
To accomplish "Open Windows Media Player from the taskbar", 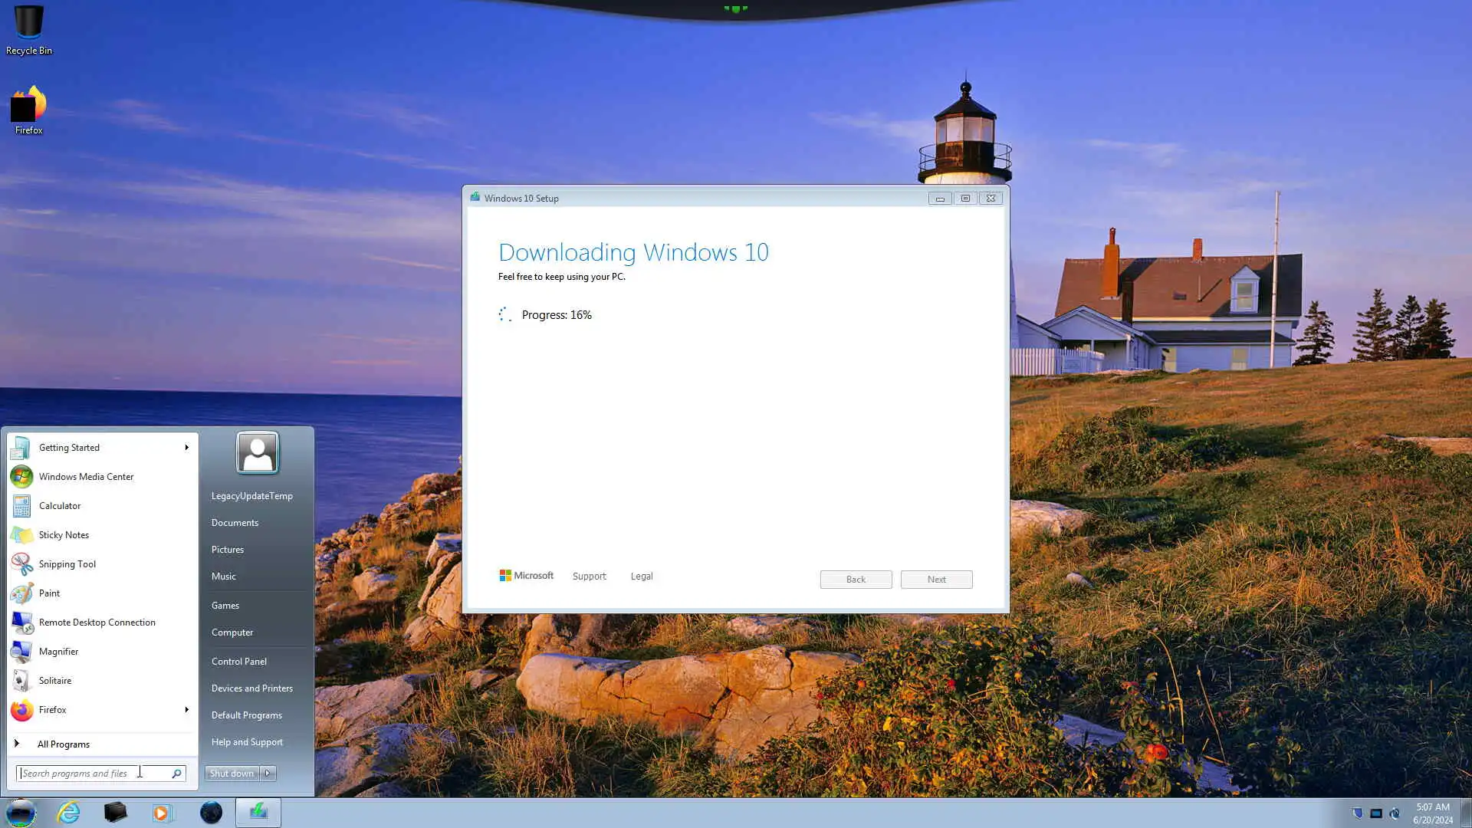I will click(163, 812).
